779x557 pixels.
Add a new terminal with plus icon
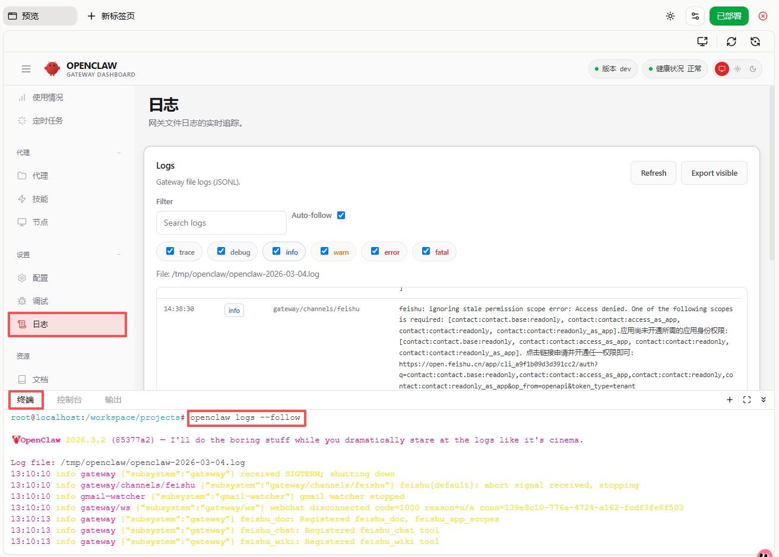[x=730, y=400]
